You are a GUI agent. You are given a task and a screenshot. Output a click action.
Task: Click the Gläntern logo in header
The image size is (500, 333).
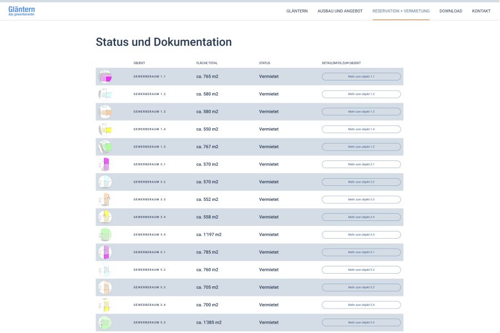(22, 11)
